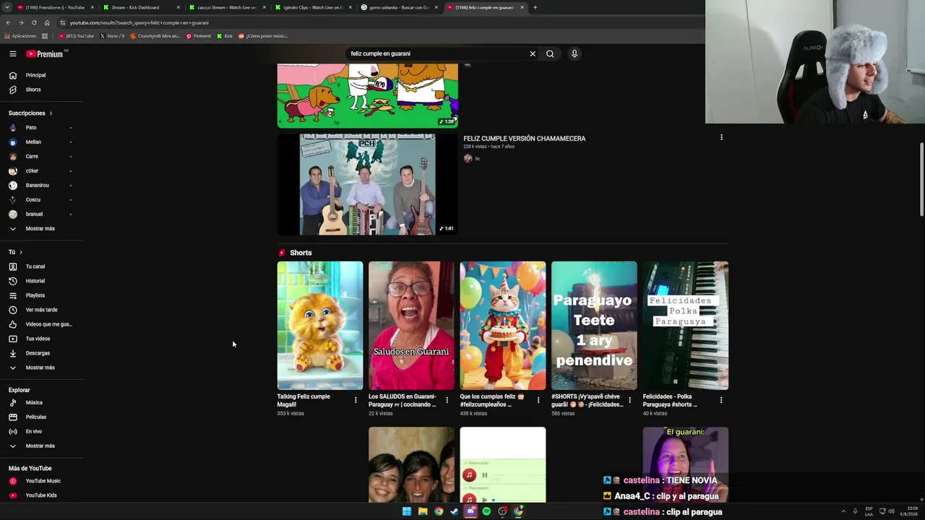Image resolution: width=925 pixels, height=520 pixels.
Task: Open the channel avatar under the chamamecera video
Action: coord(468,158)
